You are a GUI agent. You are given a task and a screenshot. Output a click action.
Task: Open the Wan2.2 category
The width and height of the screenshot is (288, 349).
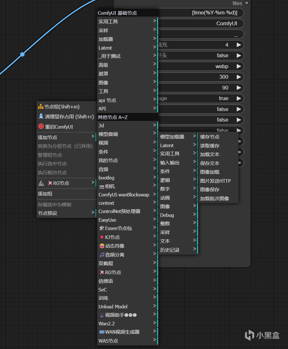[x=128, y=323]
